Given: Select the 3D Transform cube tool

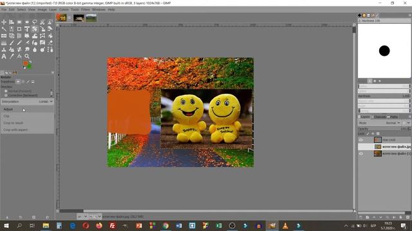Looking at the screenshot, I should pos(12,36).
